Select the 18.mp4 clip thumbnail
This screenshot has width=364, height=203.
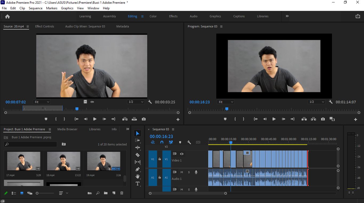pyautogui.click(x=64, y=161)
